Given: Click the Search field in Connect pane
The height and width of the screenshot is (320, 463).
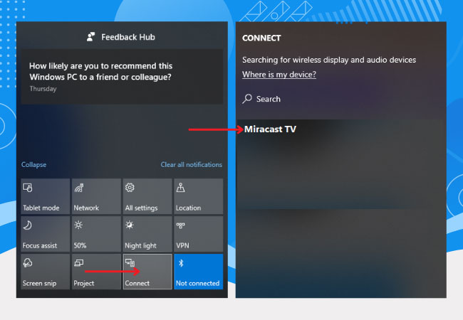Looking at the screenshot, I should (x=269, y=99).
